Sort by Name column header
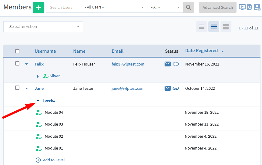The width and height of the screenshot is (262, 165). [x=79, y=51]
